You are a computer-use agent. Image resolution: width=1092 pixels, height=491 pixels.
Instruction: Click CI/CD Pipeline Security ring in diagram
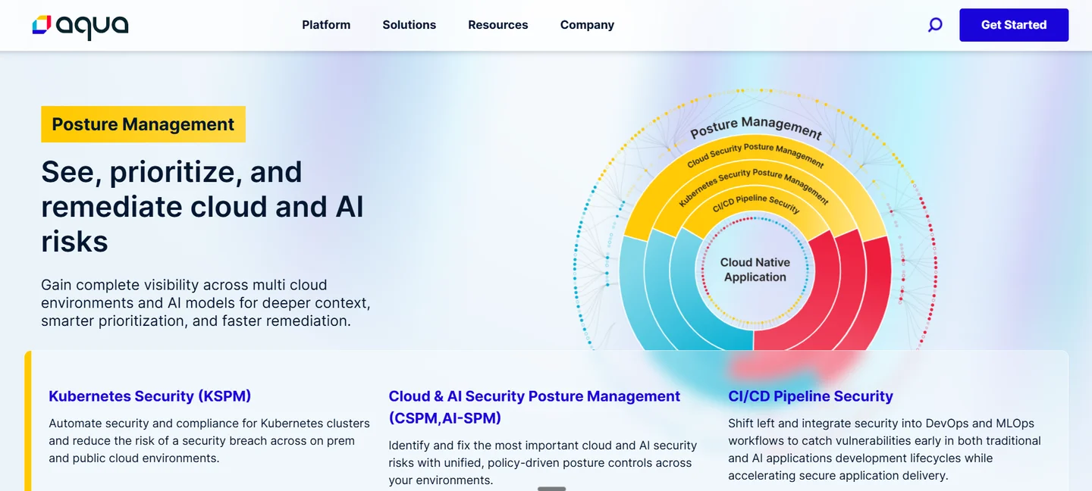click(x=756, y=203)
